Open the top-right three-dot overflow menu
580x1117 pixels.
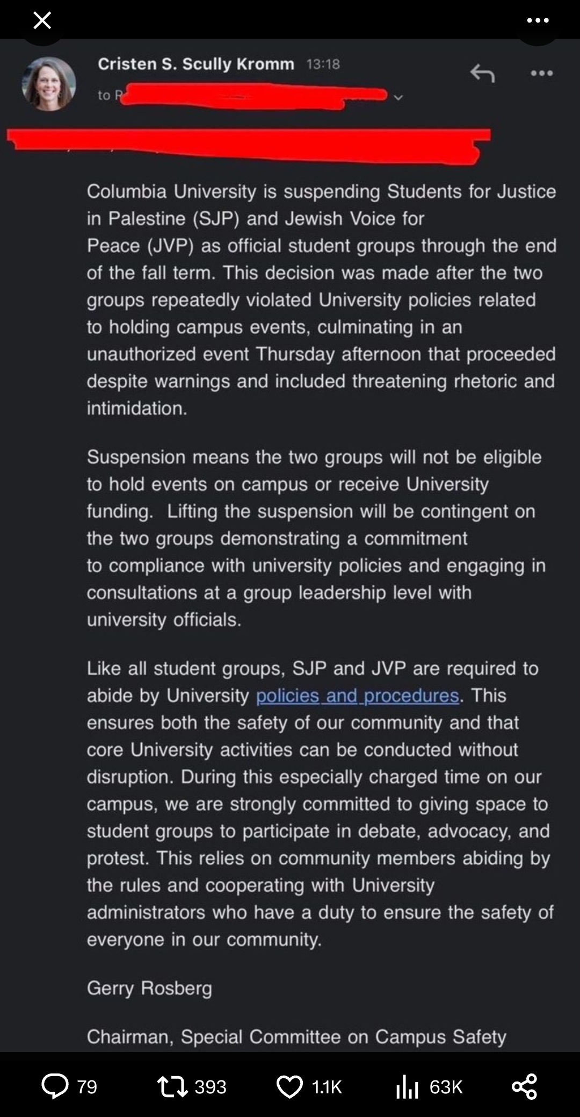coord(538,21)
